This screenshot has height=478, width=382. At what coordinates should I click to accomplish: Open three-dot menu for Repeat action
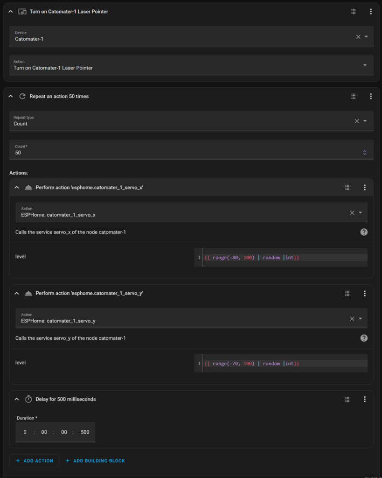[x=371, y=96]
